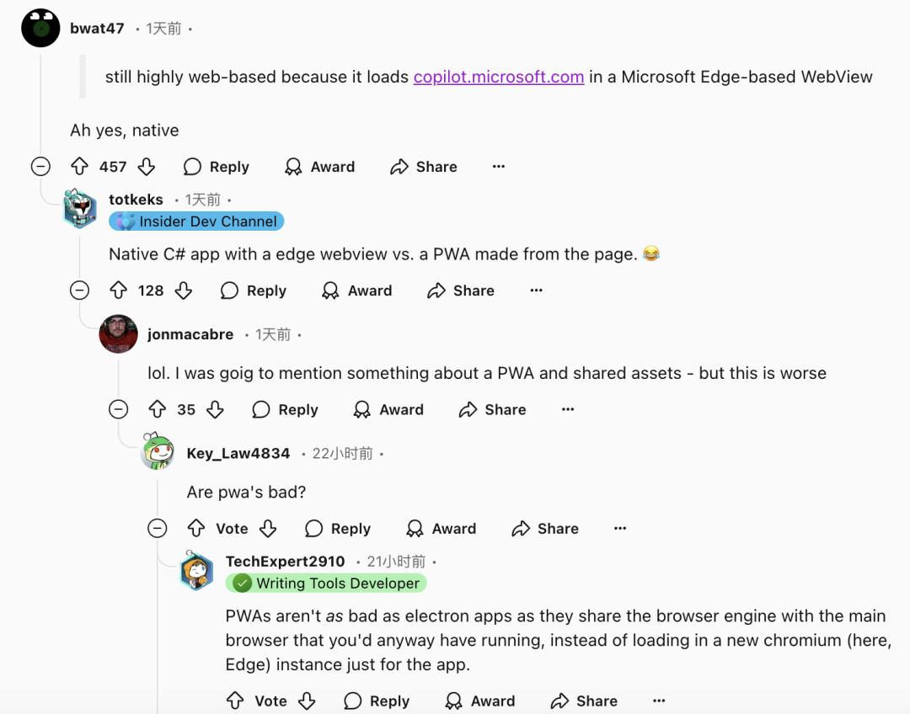Upvote jonmacabre's comment with 35 votes
Screen dimensions: 910x714
click(x=158, y=410)
